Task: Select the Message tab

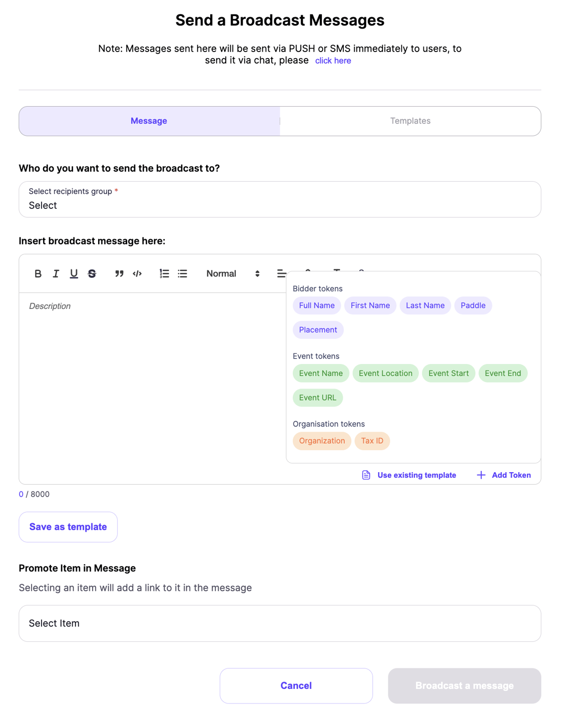Action: (x=149, y=121)
